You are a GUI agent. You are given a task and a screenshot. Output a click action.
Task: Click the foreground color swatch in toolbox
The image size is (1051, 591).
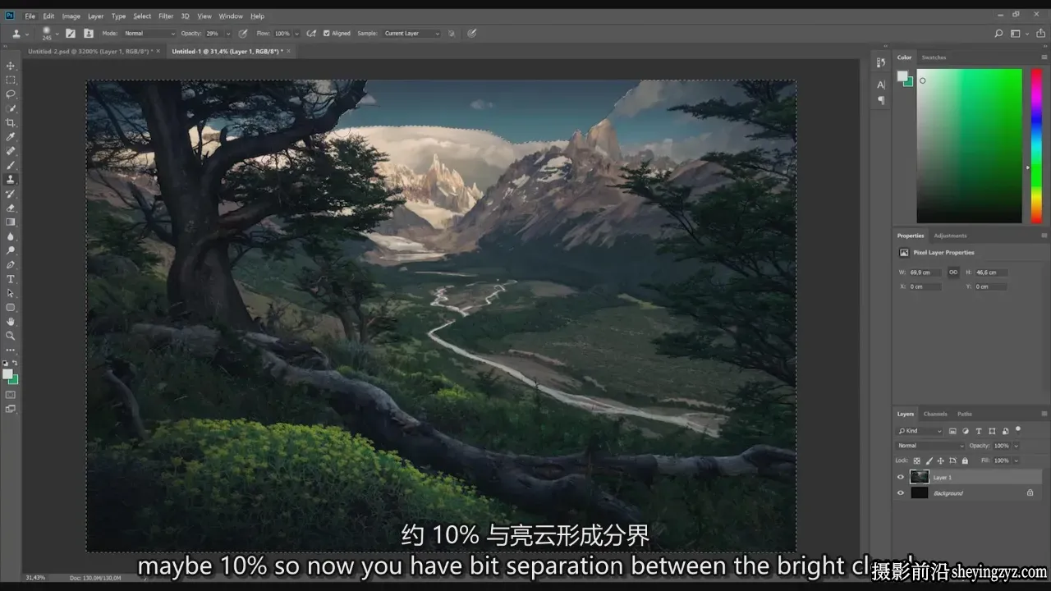8,374
